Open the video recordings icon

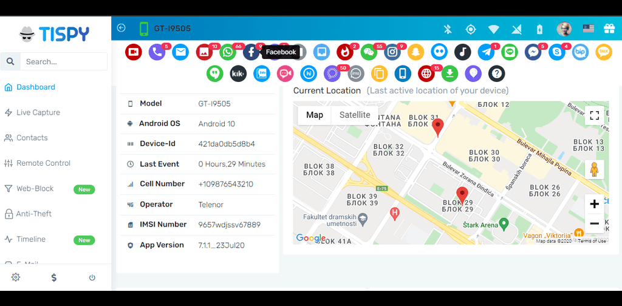pyautogui.click(x=133, y=52)
